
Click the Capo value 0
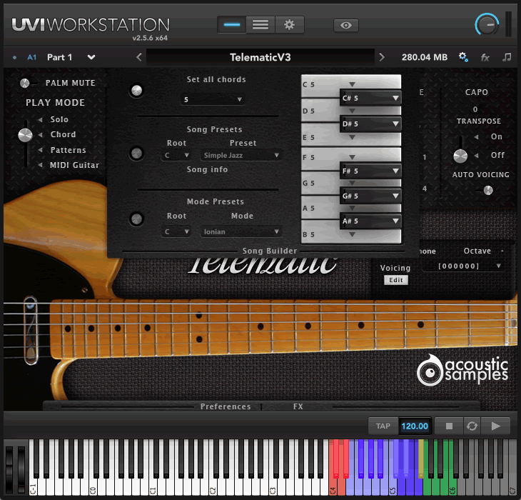point(475,109)
